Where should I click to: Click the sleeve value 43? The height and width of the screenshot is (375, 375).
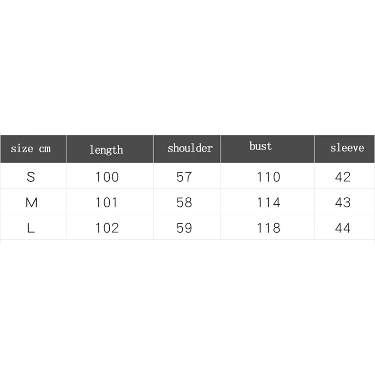click(x=343, y=202)
